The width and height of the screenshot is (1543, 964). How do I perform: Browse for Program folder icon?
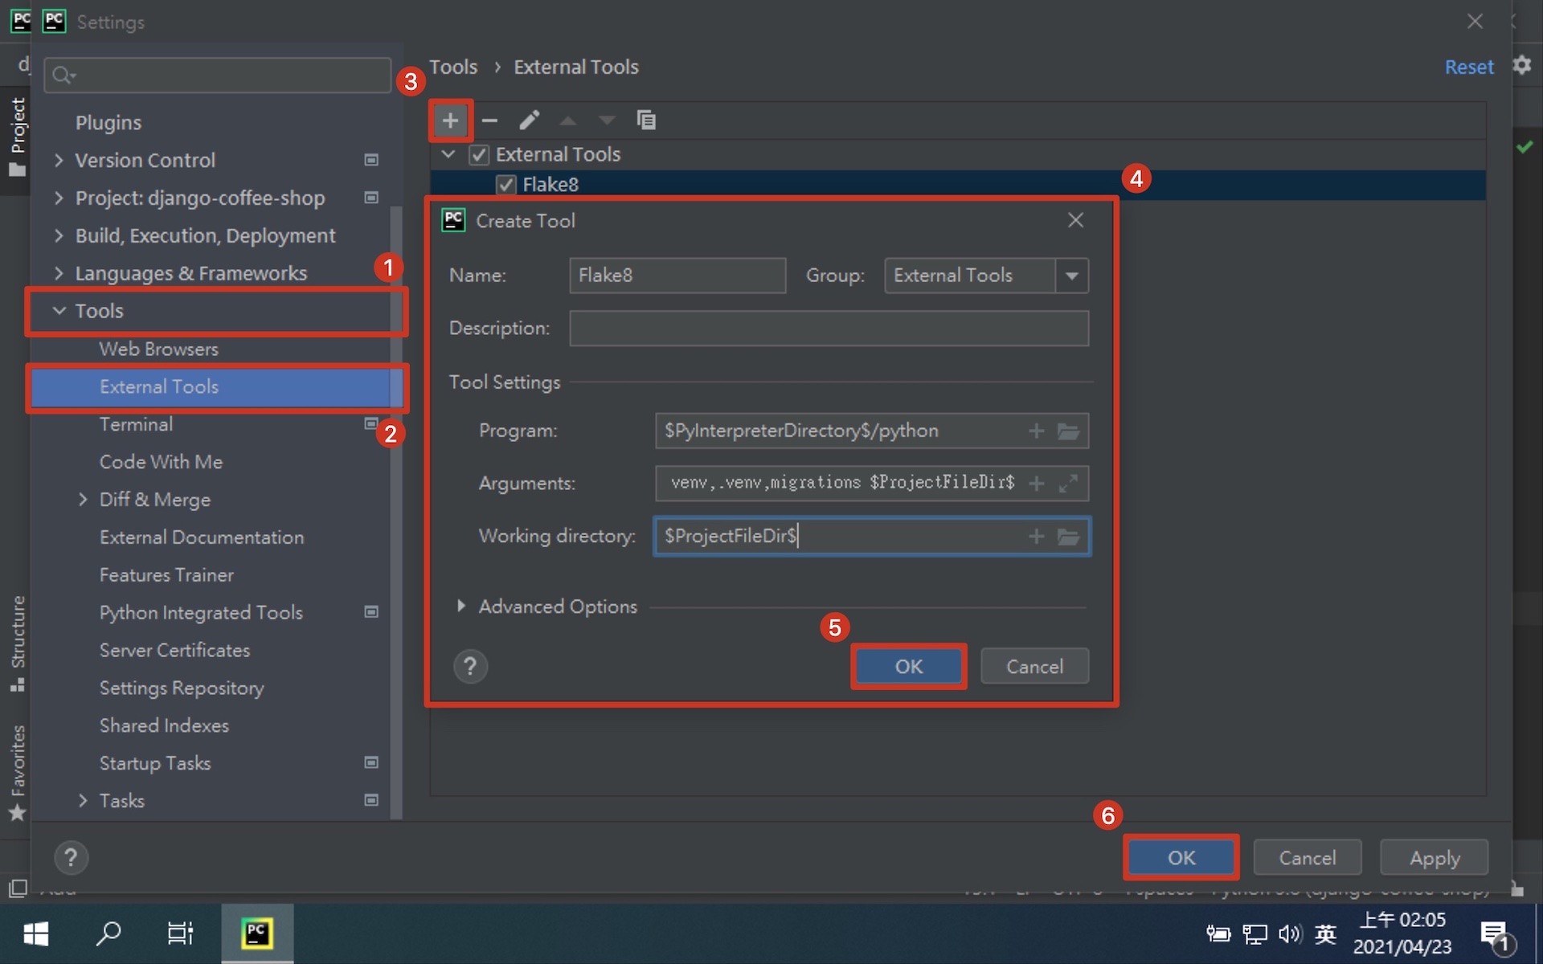pyautogui.click(x=1068, y=431)
